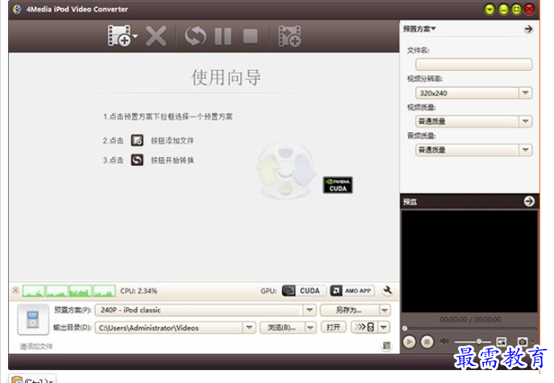Click the 文件名 file name input field
Screen dimensions: 554x383
click(x=473, y=65)
